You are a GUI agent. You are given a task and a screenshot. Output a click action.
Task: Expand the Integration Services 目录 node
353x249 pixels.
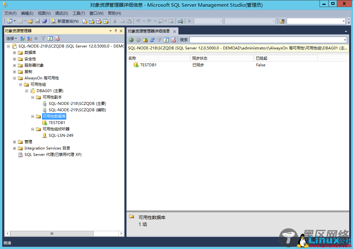pos(14,148)
